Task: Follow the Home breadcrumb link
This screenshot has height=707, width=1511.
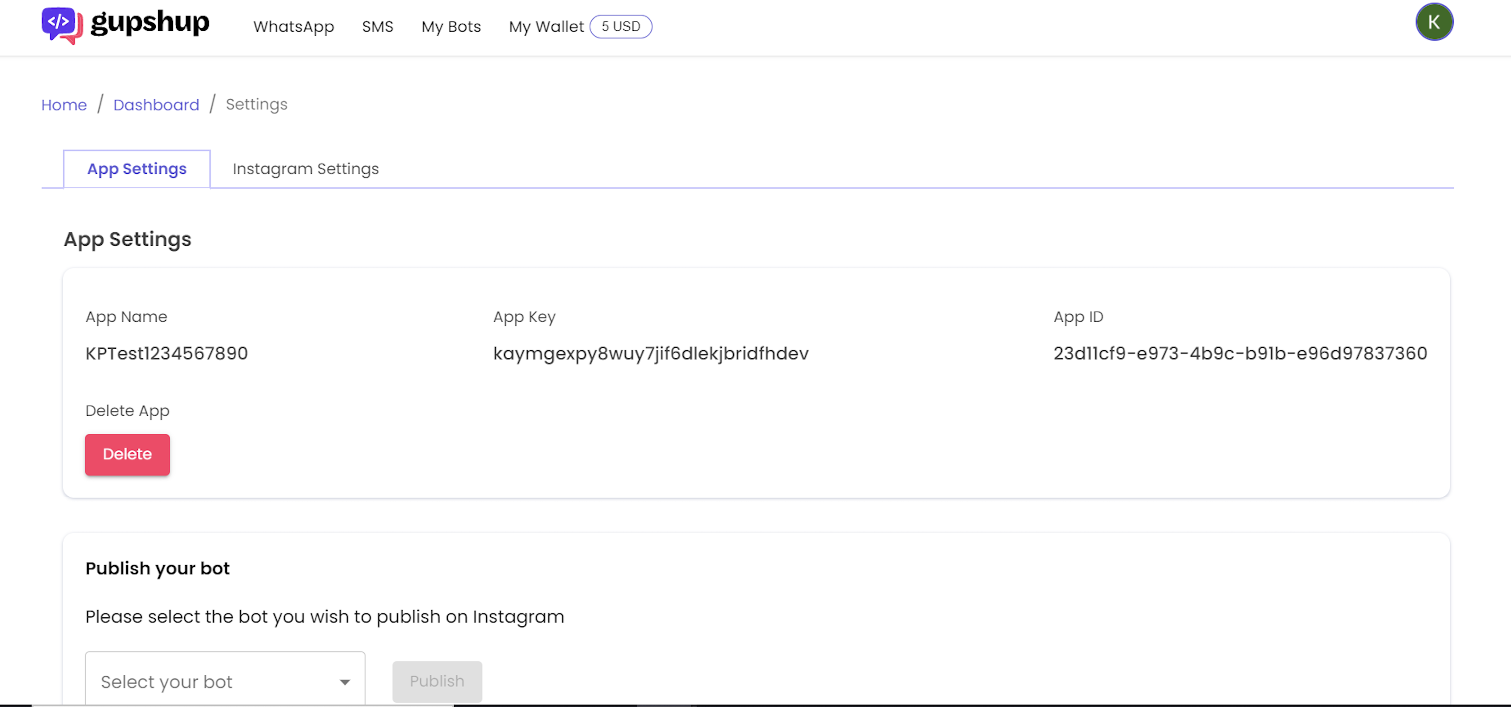Action: point(64,105)
